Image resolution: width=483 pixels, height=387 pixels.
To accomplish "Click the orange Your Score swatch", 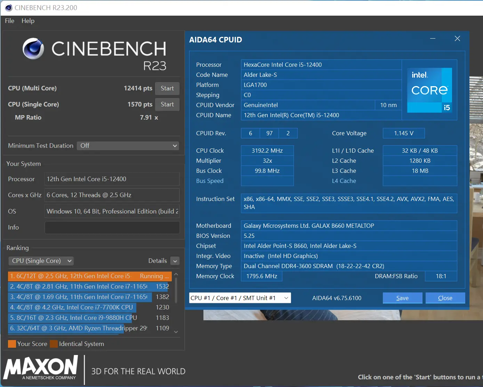I will 12,344.
